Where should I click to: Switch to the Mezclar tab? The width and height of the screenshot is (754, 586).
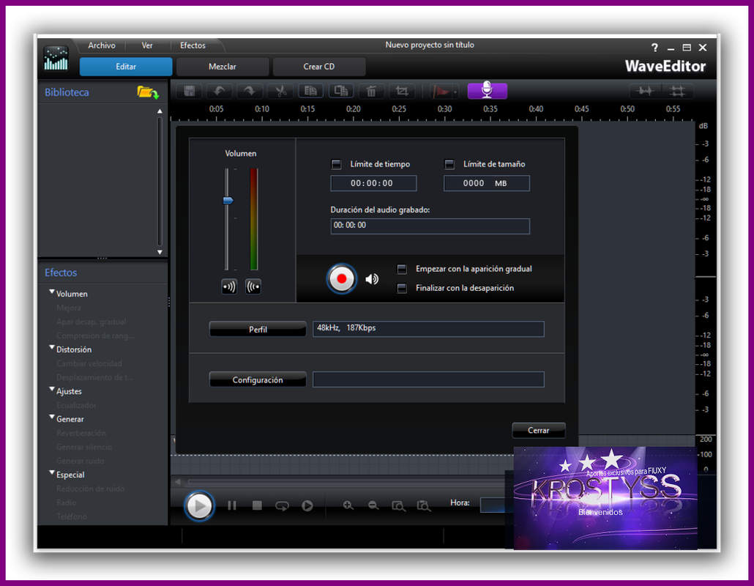222,67
